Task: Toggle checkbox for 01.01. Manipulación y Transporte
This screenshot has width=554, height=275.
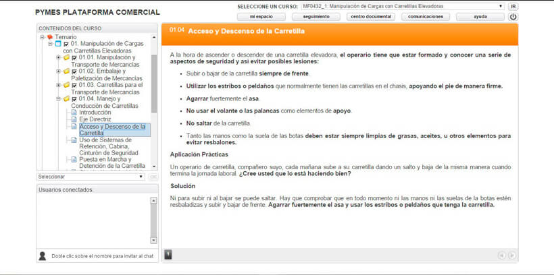Action: pyautogui.click(x=74, y=57)
